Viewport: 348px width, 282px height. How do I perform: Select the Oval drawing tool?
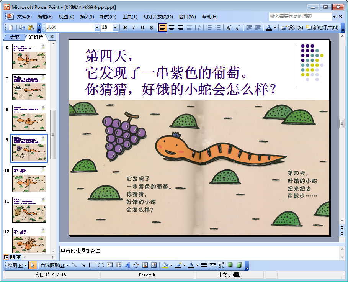[x=101, y=266]
